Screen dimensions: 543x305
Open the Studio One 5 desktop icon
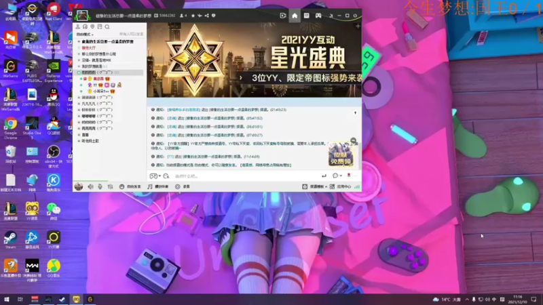32,128
